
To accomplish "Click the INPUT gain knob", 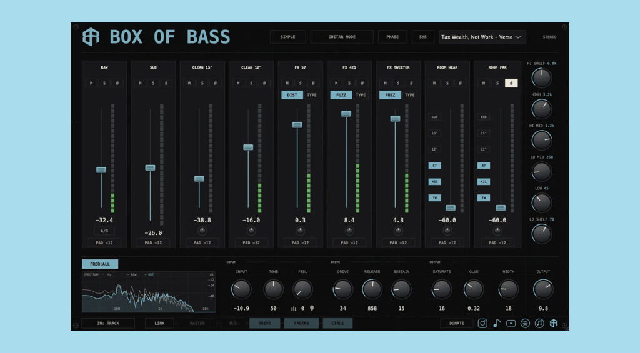I will click(241, 289).
